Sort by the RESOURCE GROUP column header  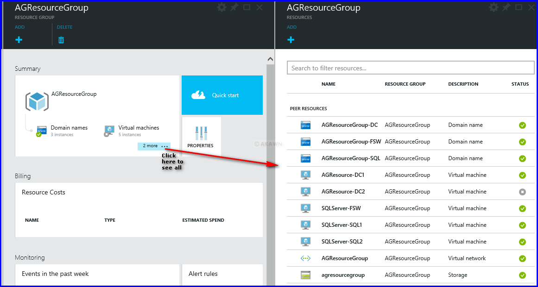(x=405, y=84)
